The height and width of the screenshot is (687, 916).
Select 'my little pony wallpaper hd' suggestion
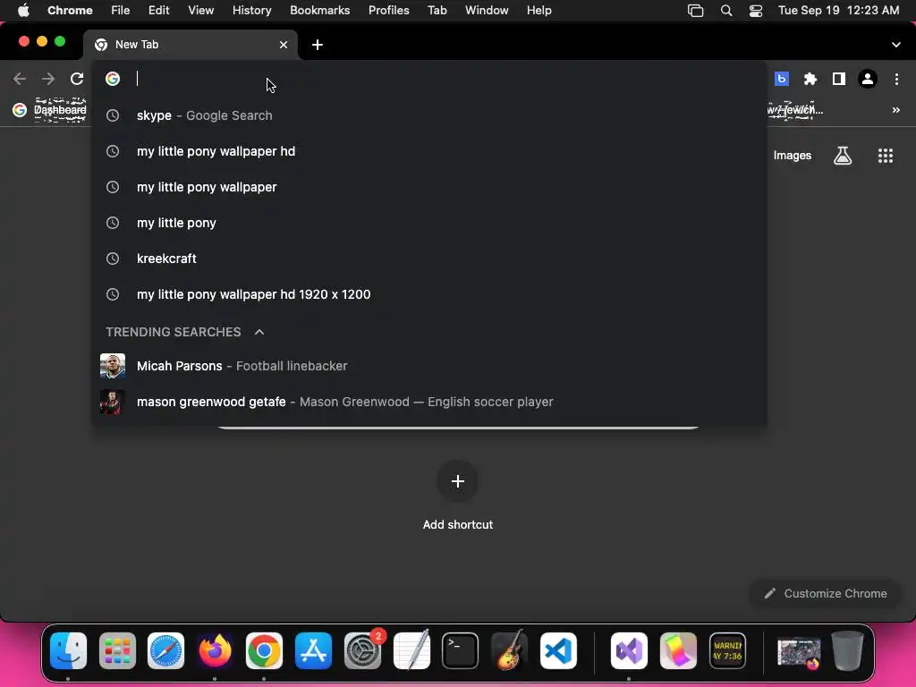(429, 151)
